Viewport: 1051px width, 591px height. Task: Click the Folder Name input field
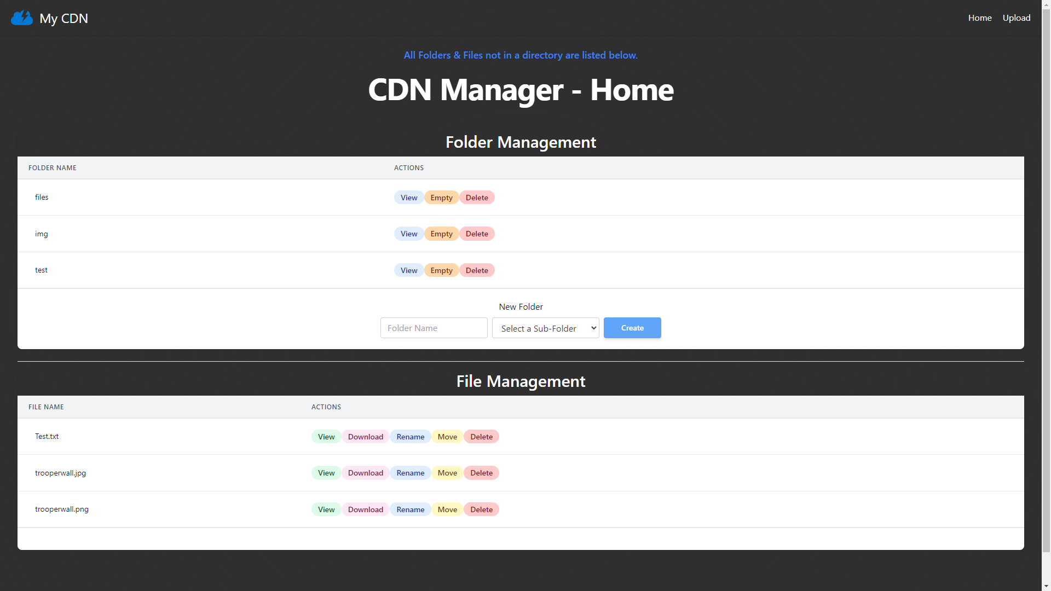pos(434,328)
